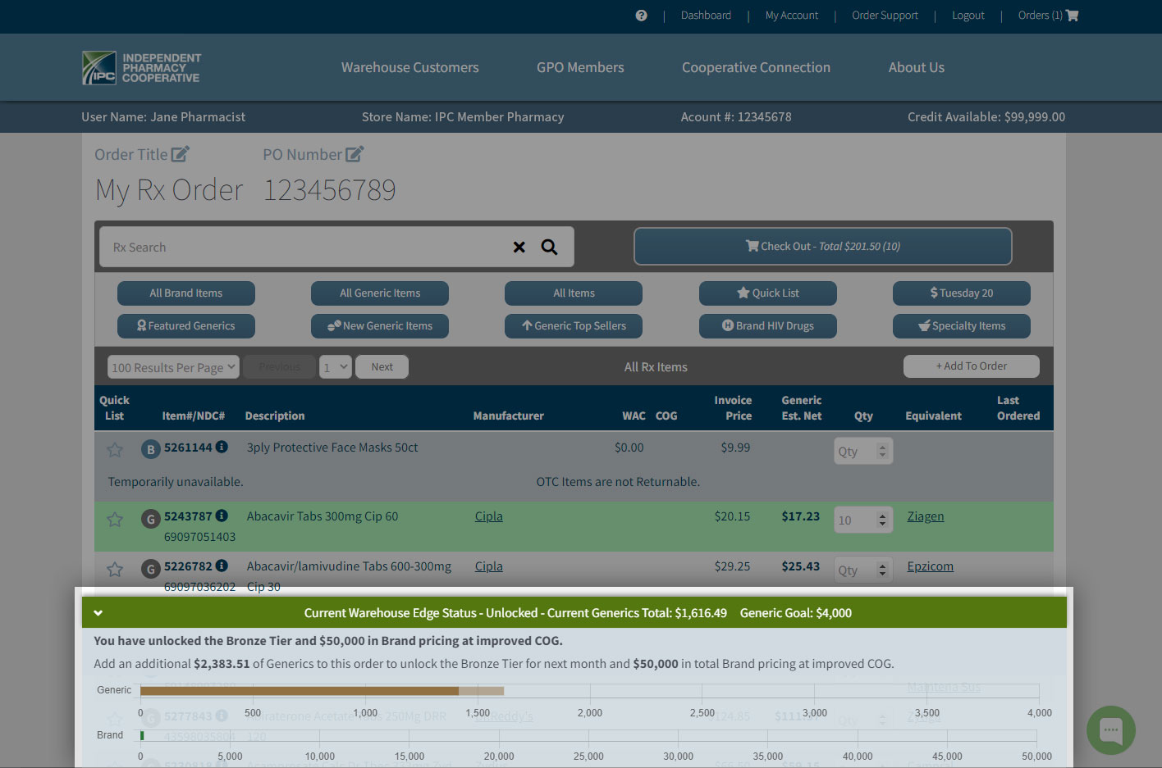Star the Abacavir Tabs 300mg item

[x=115, y=520]
